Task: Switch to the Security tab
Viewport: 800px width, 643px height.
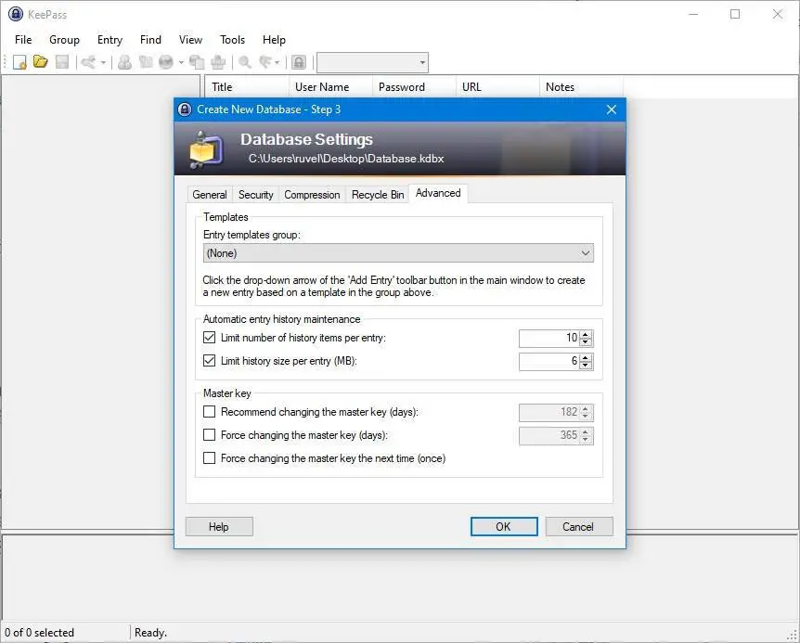Action: pos(255,195)
